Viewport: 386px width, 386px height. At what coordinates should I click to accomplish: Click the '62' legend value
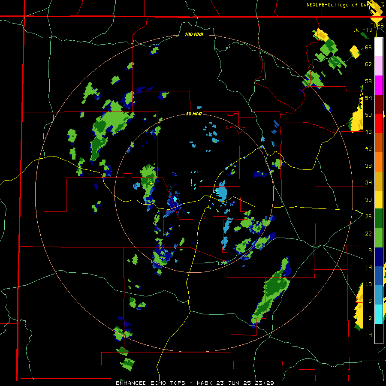point(368,64)
